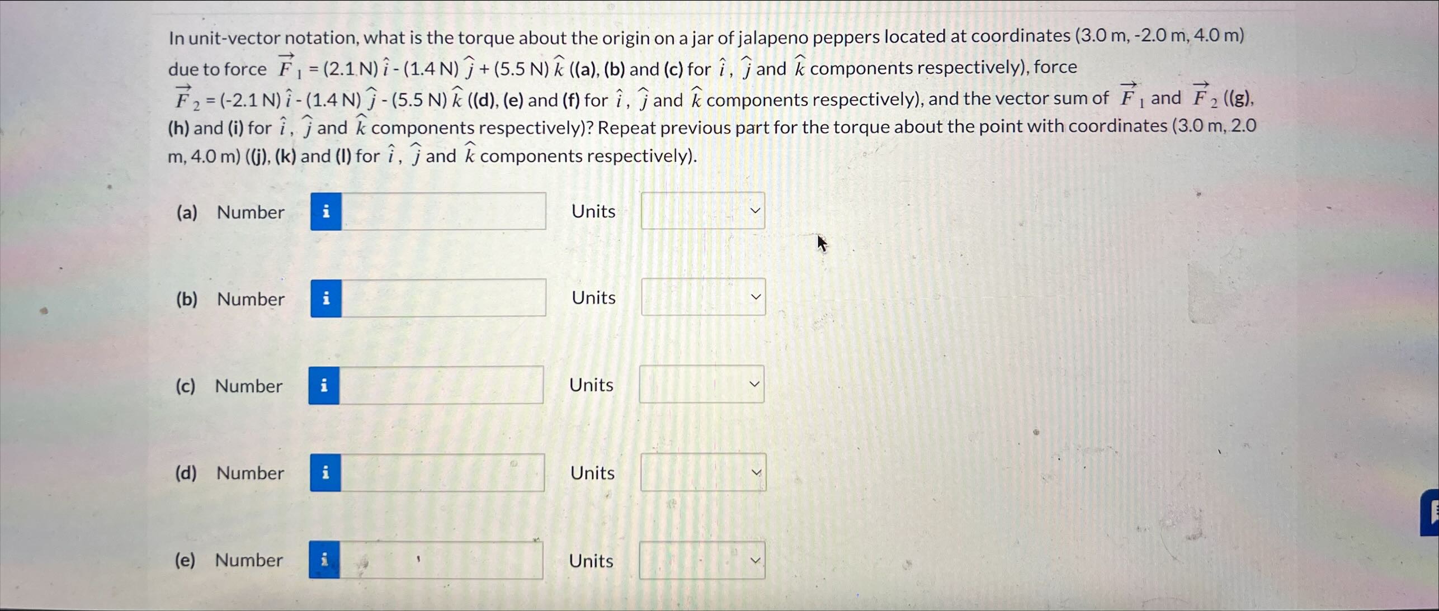This screenshot has width=1439, height=611.
Task: Click the info icon for part (b)
Action: pos(325,299)
